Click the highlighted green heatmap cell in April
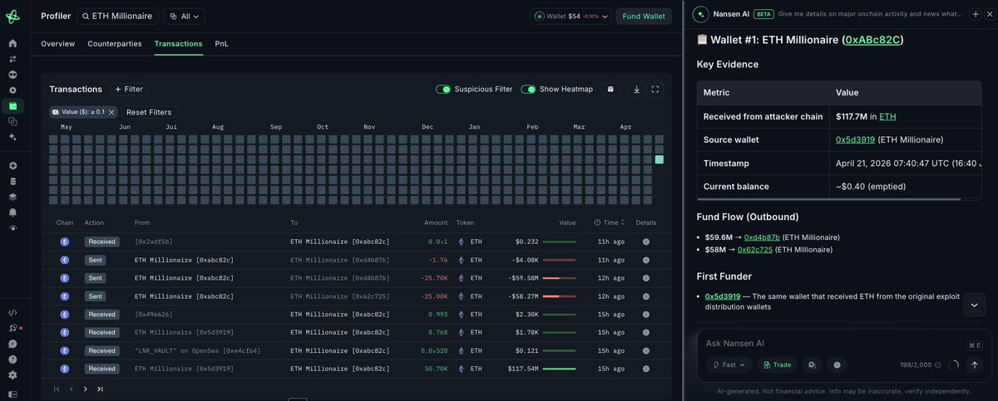This screenshot has width=998, height=401. (659, 159)
